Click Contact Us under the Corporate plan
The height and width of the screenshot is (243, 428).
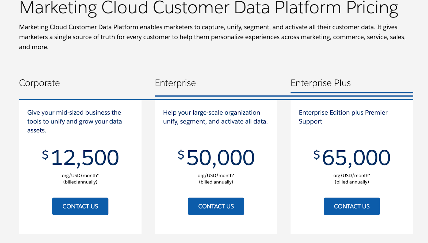[x=80, y=206]
